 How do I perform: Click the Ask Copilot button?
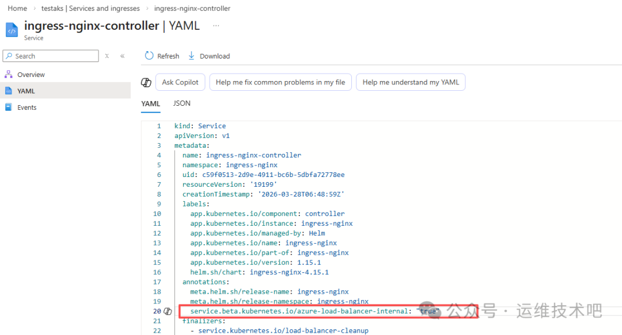(x=180, y=82)
